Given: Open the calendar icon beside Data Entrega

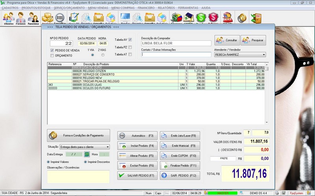Looking at the screenshot, I should (87, 154).
